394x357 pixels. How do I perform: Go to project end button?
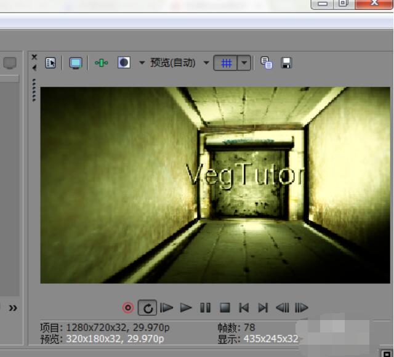coord(263,308)
